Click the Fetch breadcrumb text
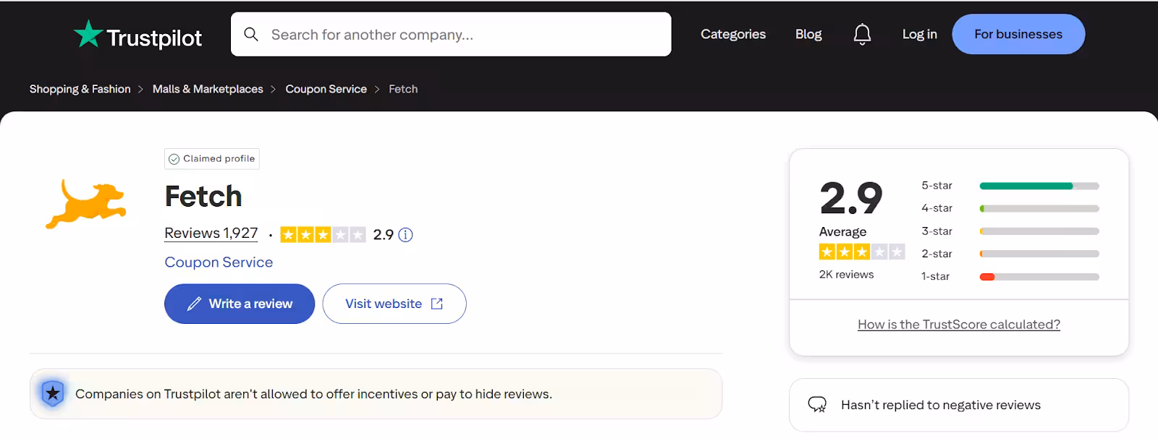 pos(403,89)
